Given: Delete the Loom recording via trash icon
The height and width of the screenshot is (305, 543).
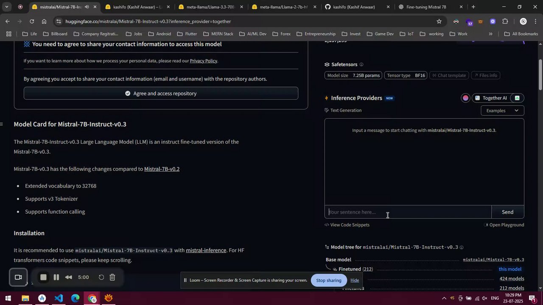Looking at the screenshot, I should [x=112, y=277].
